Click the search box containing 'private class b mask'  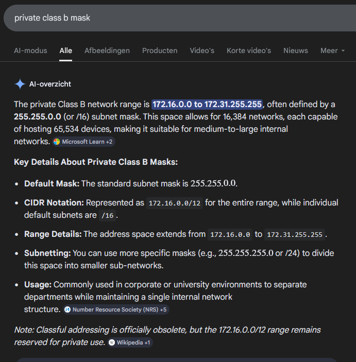[x=180, y=18]
